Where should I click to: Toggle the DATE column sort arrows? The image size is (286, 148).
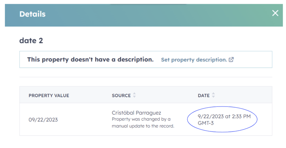(x=213, y=95)
